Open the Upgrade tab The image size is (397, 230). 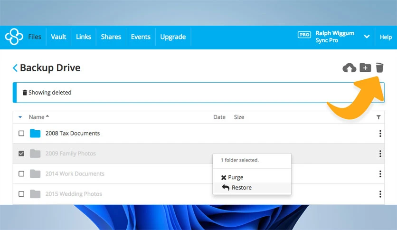(173, 37)
